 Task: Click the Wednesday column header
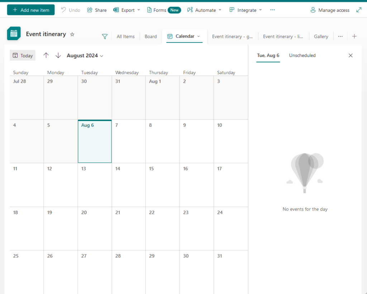(x=127, y=72)
